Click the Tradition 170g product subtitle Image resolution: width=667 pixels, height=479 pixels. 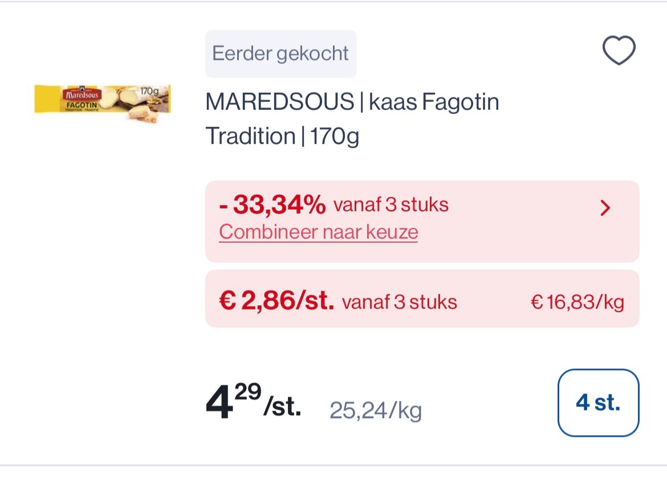tap(283, 136)
